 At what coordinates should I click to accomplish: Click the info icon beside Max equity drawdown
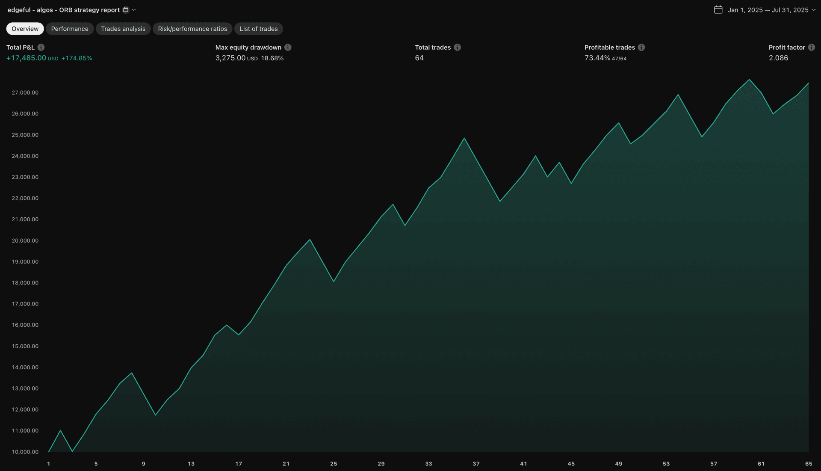coord(288,47)
